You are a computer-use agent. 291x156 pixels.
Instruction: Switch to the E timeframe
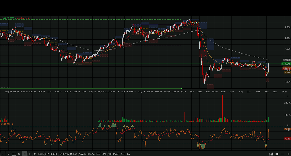[30, 154]
